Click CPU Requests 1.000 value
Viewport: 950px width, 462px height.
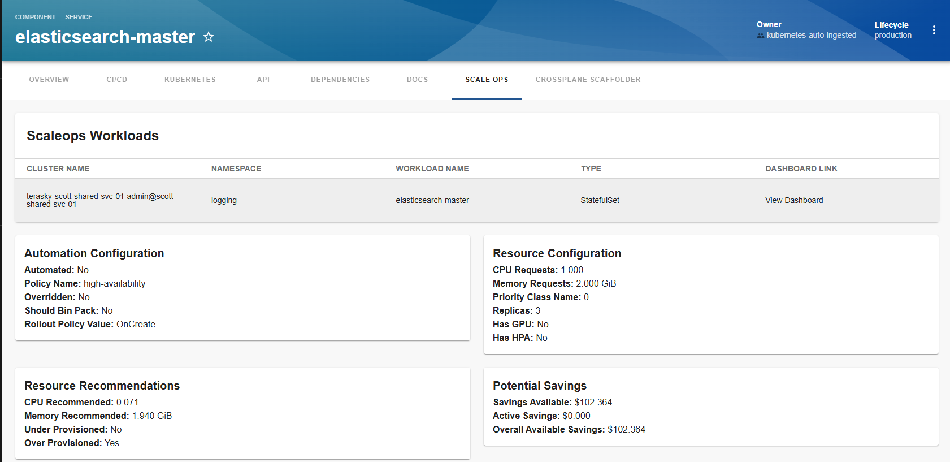[572, 270]
